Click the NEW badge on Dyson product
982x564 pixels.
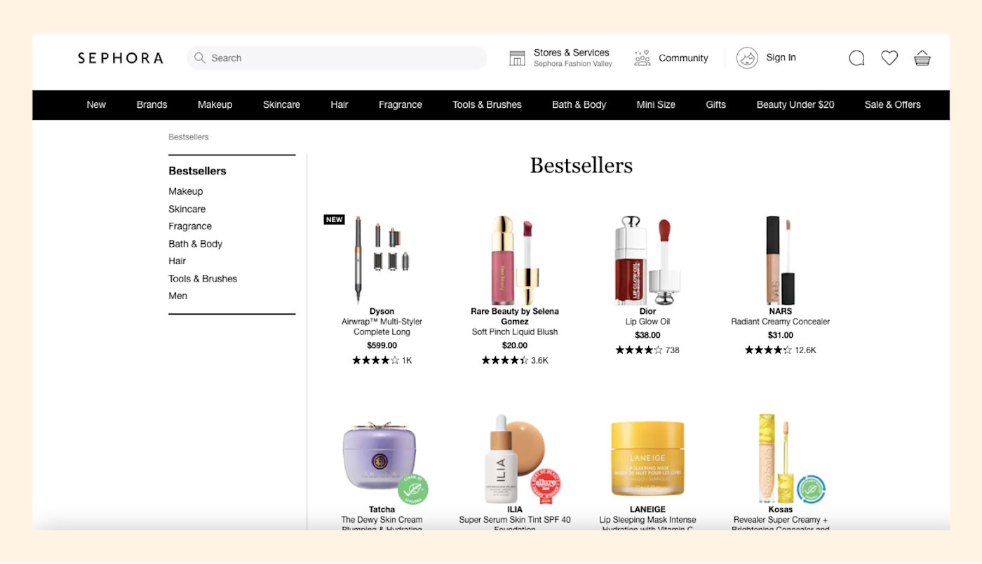[335, 219]
